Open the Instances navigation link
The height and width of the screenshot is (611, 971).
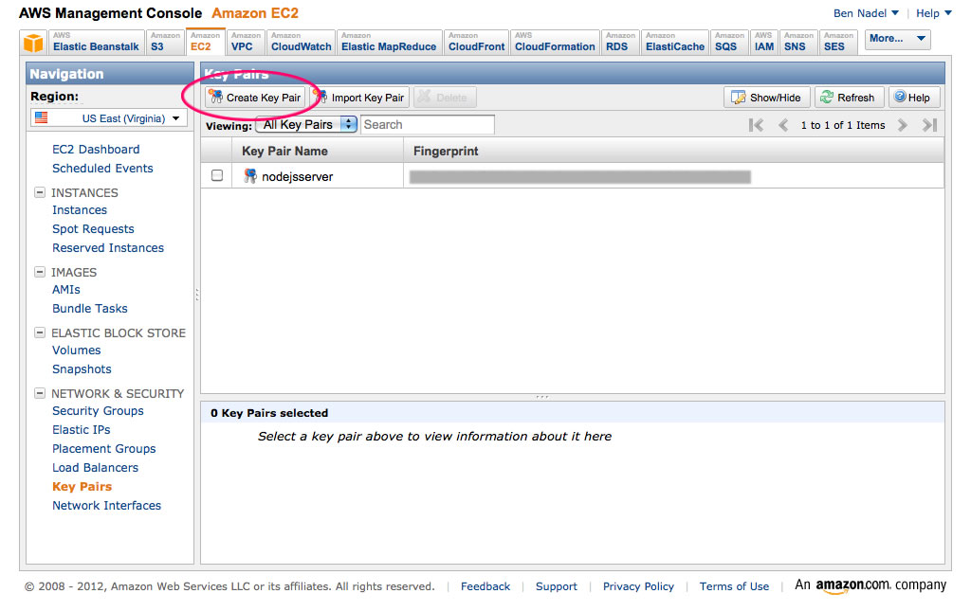(x=80, y=210)
